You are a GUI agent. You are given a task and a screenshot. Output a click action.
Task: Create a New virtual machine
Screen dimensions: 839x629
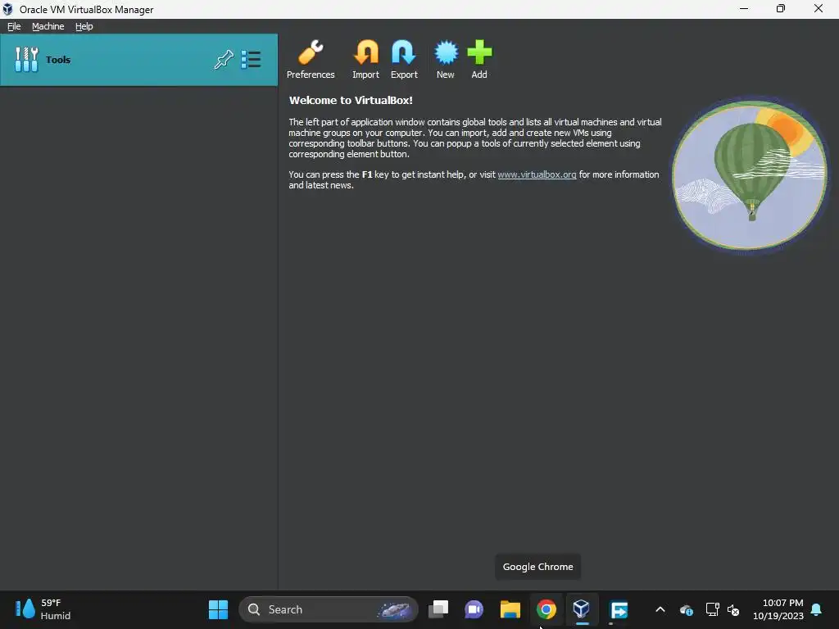[x=445, y=59]
